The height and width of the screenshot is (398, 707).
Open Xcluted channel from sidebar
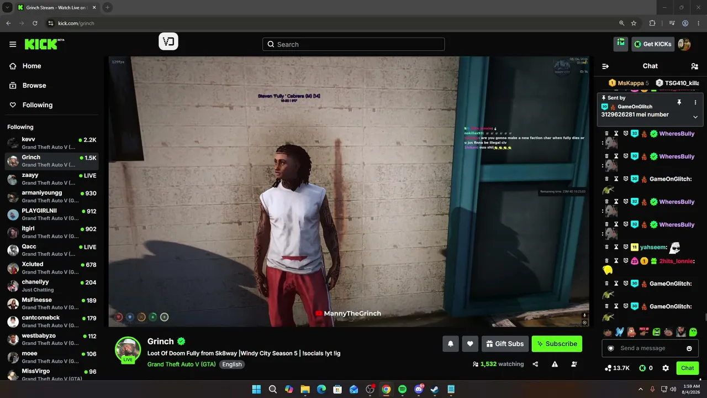(52, 268)
